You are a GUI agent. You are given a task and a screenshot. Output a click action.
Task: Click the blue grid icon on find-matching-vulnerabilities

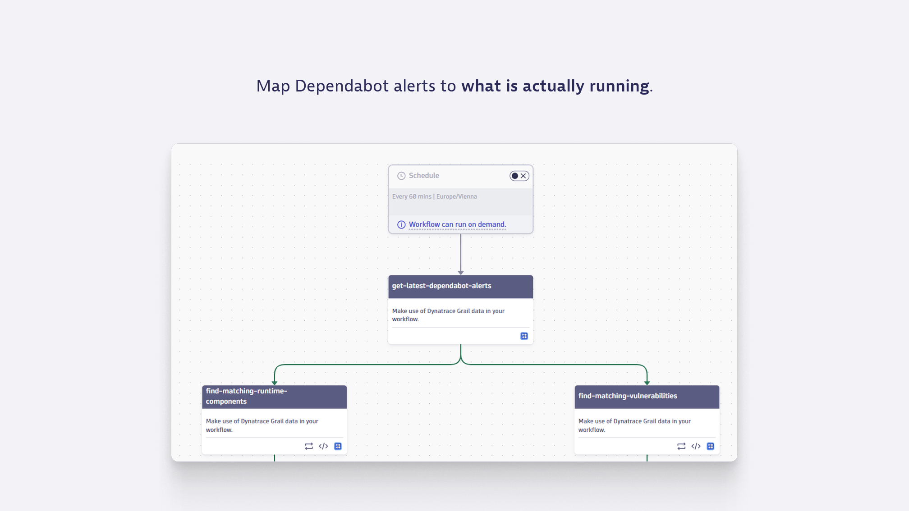pos(710,446)
